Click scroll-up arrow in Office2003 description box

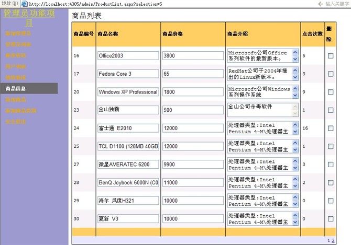click(295, 52)
